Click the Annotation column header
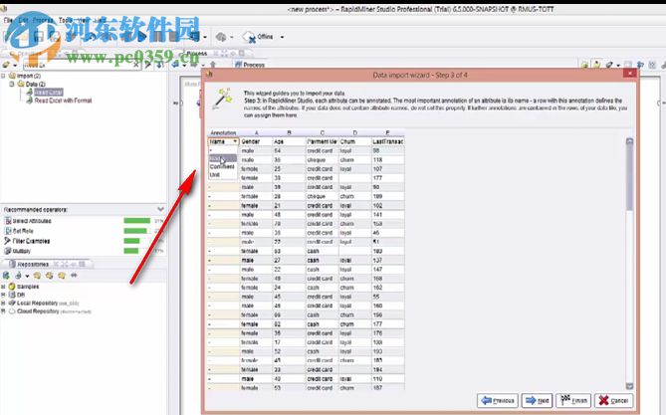The width and height of the screenshot is (666, 415). click(x=223, y=132)
